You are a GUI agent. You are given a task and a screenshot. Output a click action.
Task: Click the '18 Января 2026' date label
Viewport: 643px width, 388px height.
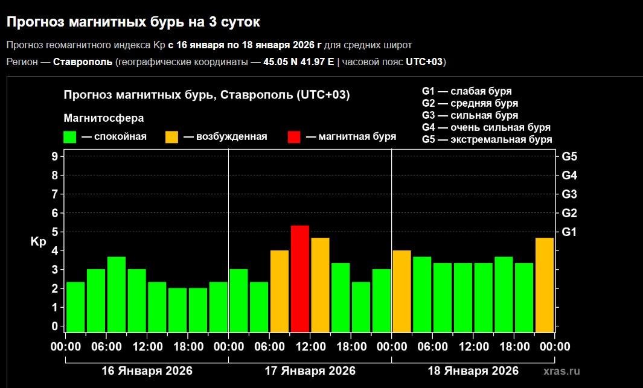point(473,370)
